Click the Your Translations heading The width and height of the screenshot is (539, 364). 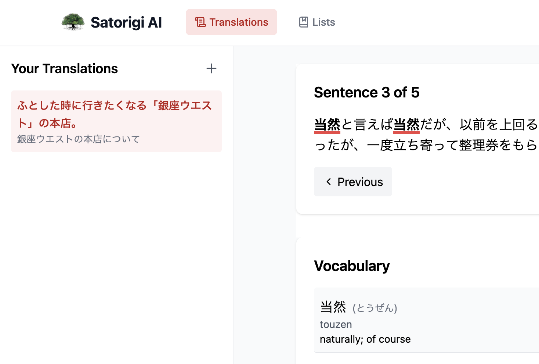[65, 69]
